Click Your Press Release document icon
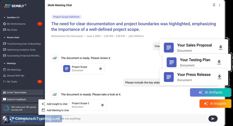 [x=169, y=77]
